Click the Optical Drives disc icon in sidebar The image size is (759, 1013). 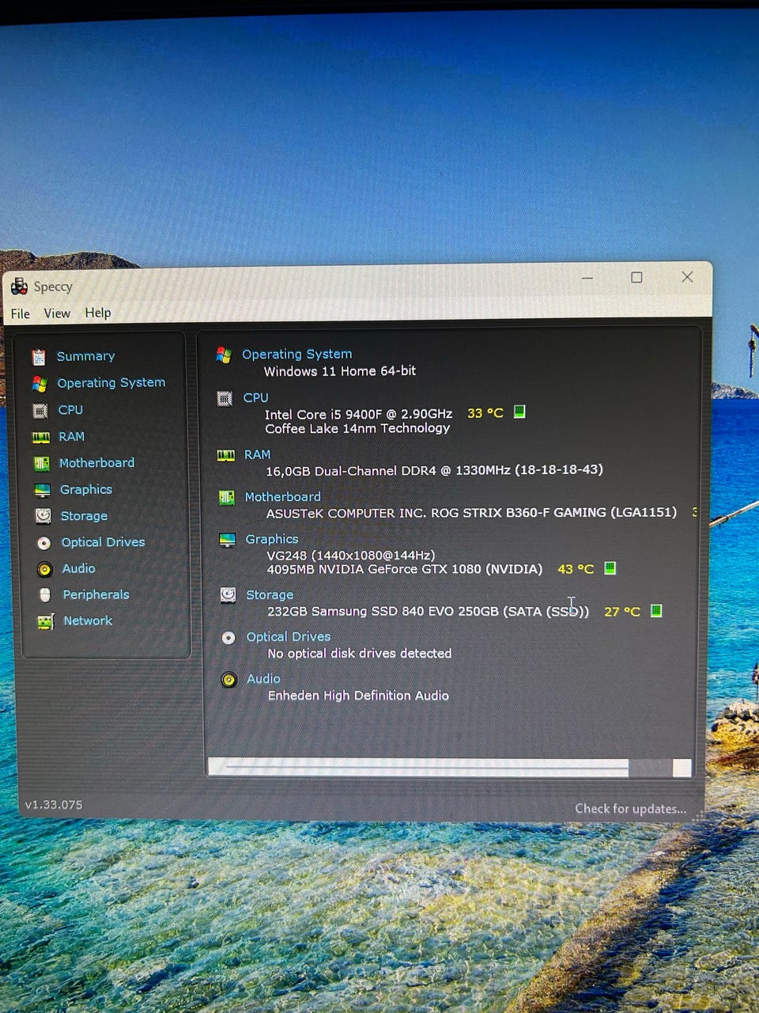pos(44,543)
